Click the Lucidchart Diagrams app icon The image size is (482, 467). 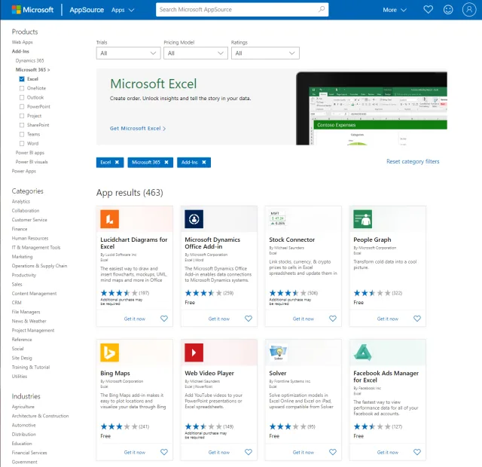click(x=110, y=219)
